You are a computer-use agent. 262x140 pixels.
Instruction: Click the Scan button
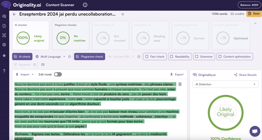(254, 14)
